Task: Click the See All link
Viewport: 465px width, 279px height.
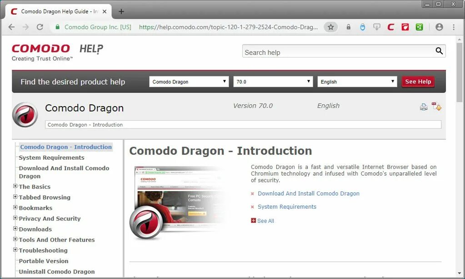Action: pyautogui.click(x=266, y=221)
